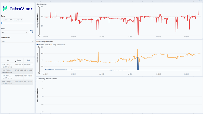Click the end date cell 01/23/2022
The image size is (203, 114).
click(x=28, y=81)
